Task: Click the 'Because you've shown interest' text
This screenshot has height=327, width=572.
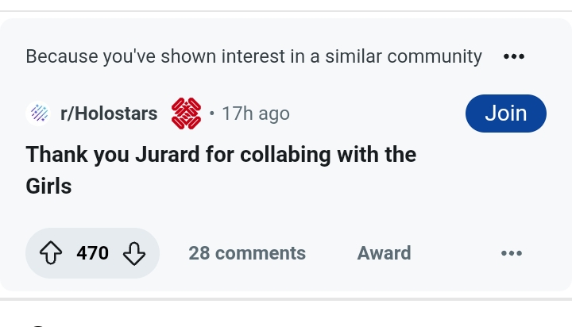Action: pyautogui.click(x=253, y=56)
